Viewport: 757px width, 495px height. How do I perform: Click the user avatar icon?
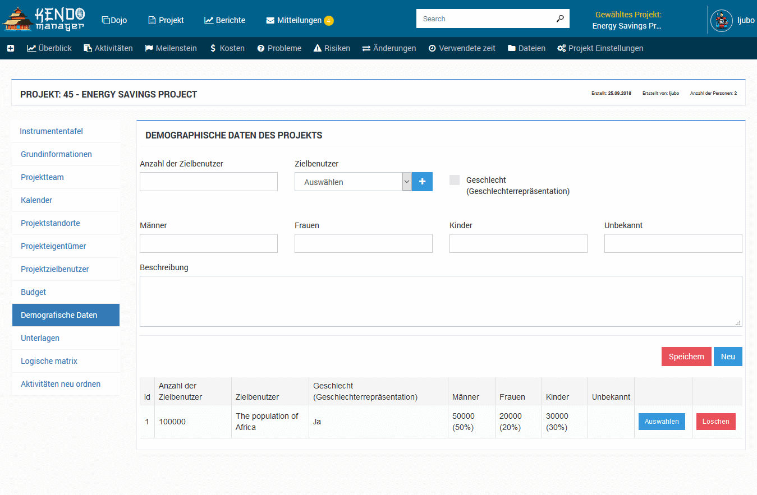721,21
